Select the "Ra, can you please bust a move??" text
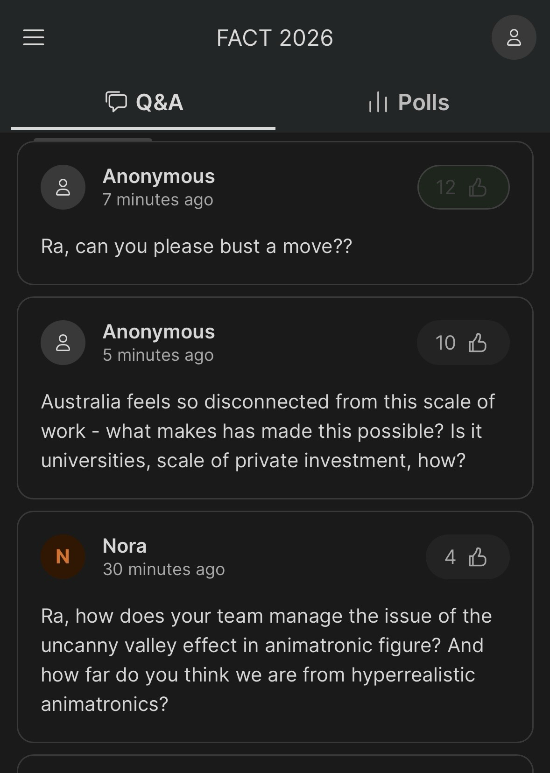550x773 pixels. (x=196, y=246)
